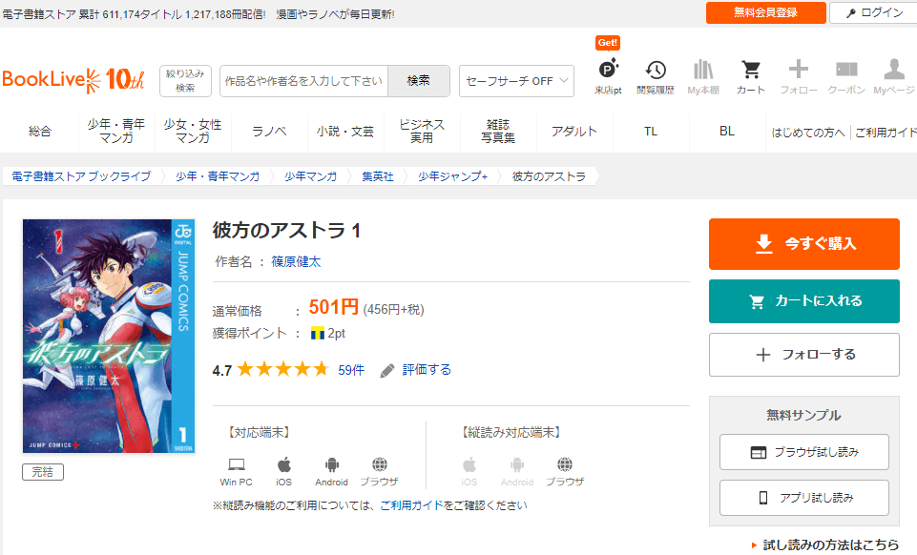Select the 少年・青年マンガ category tab

coord(116,132)
